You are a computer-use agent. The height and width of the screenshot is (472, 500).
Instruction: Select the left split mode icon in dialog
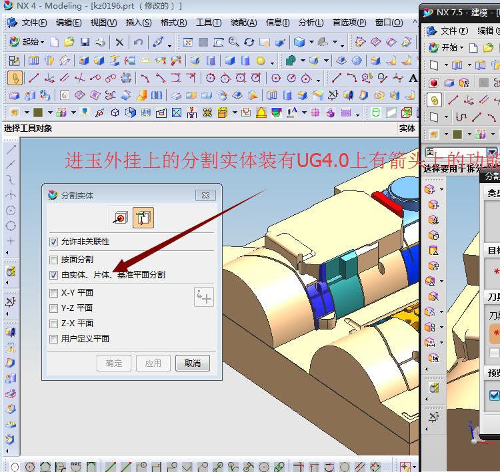[x=121, y=218]
